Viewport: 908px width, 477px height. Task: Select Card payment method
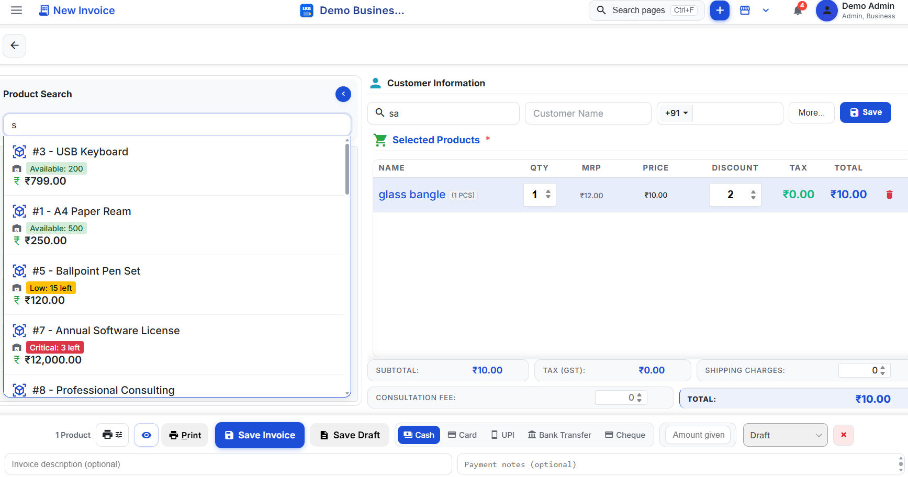coord(462,435)
